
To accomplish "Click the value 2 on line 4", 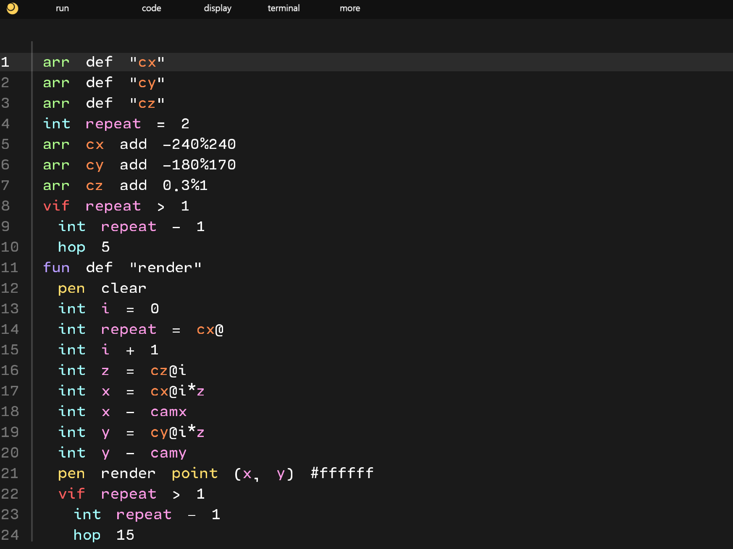I will coord(185,124).
